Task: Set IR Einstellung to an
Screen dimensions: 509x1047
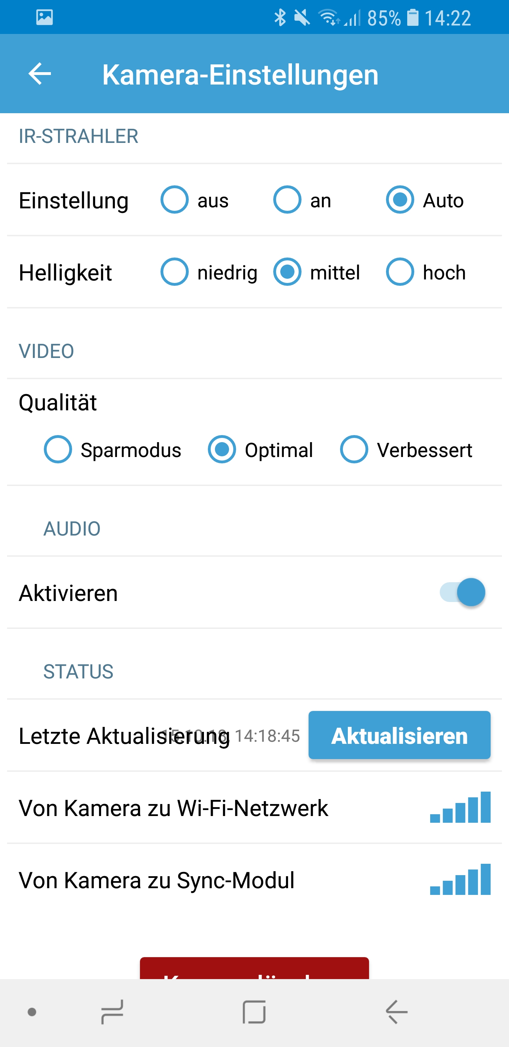Action: click(x=287, y=200)
